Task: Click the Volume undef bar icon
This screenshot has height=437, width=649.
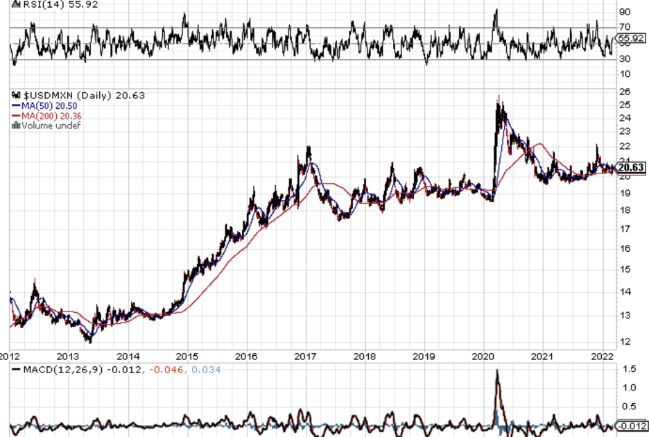Action: point(16,126)
